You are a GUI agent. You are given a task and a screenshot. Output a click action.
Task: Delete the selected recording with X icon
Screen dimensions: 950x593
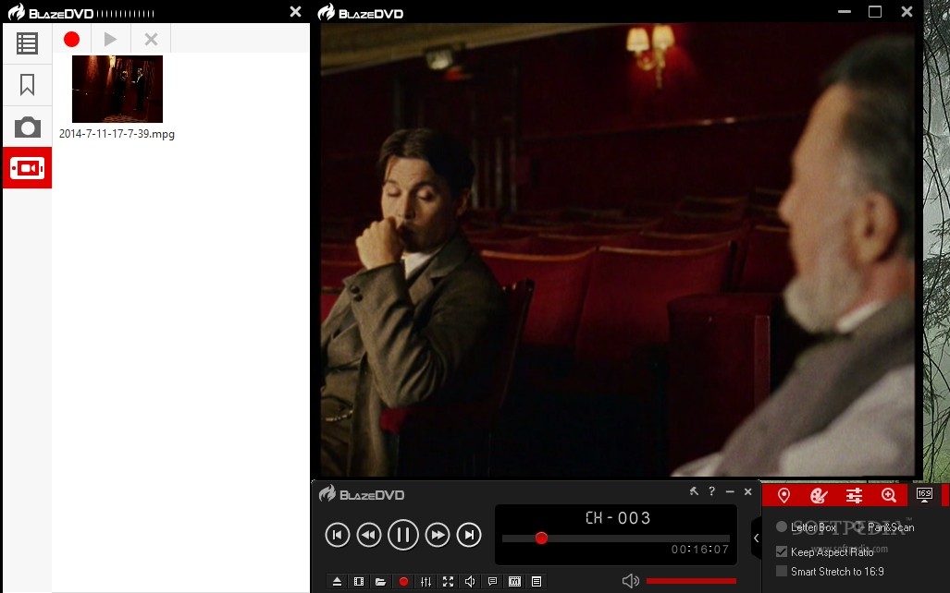tap(151, 40)
